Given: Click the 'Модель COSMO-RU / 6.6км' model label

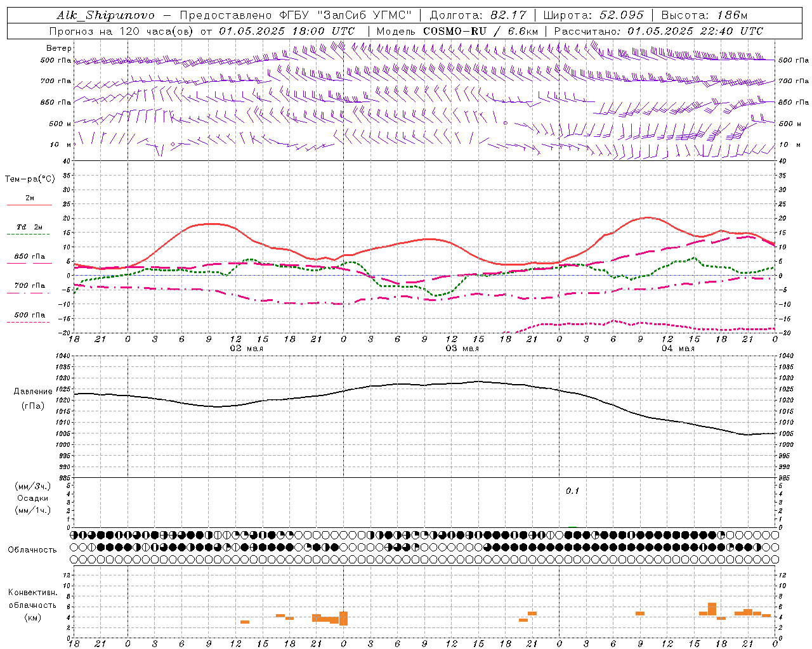Looking at the screenshot, I should 457,31.
